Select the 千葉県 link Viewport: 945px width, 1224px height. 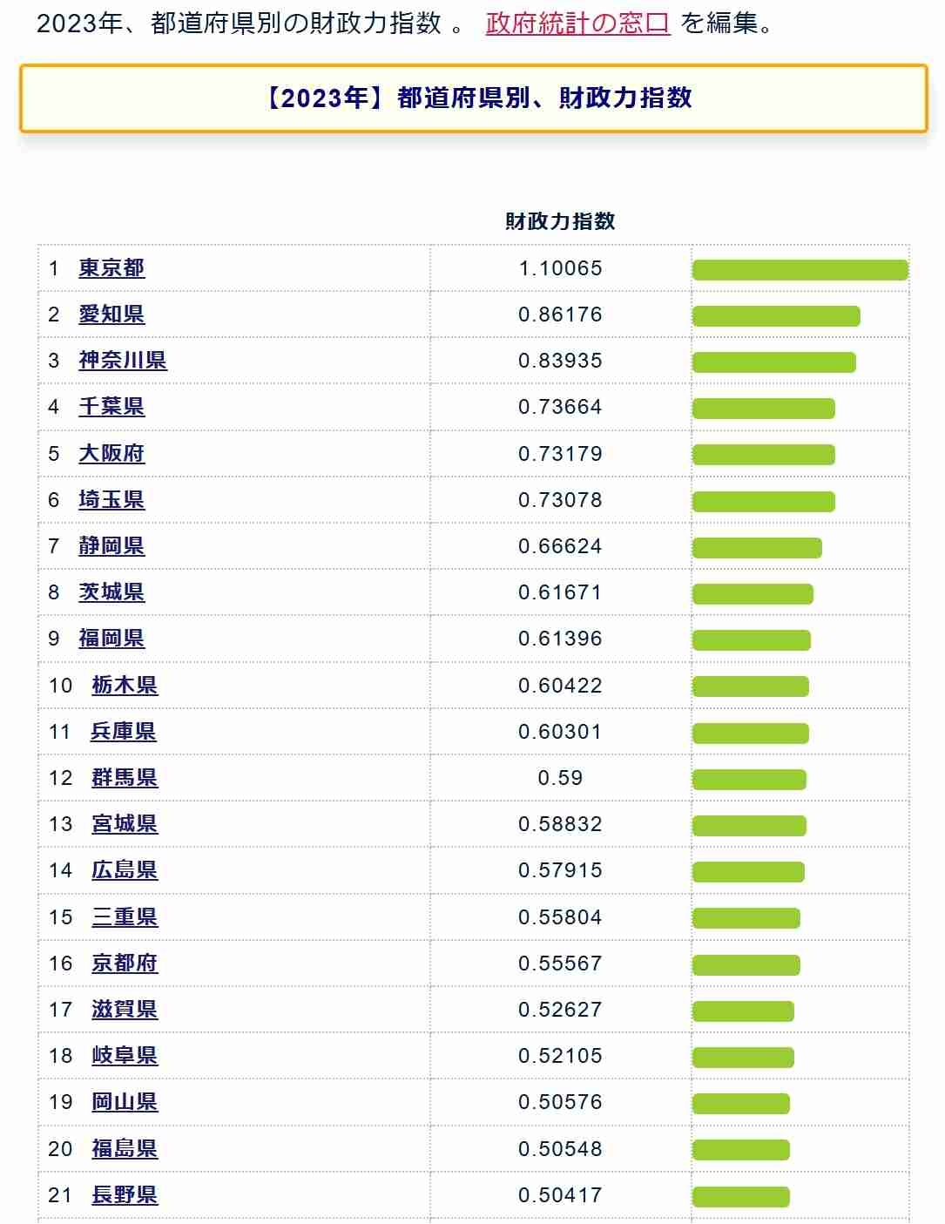pyautogui.click(x=111, y=407)
